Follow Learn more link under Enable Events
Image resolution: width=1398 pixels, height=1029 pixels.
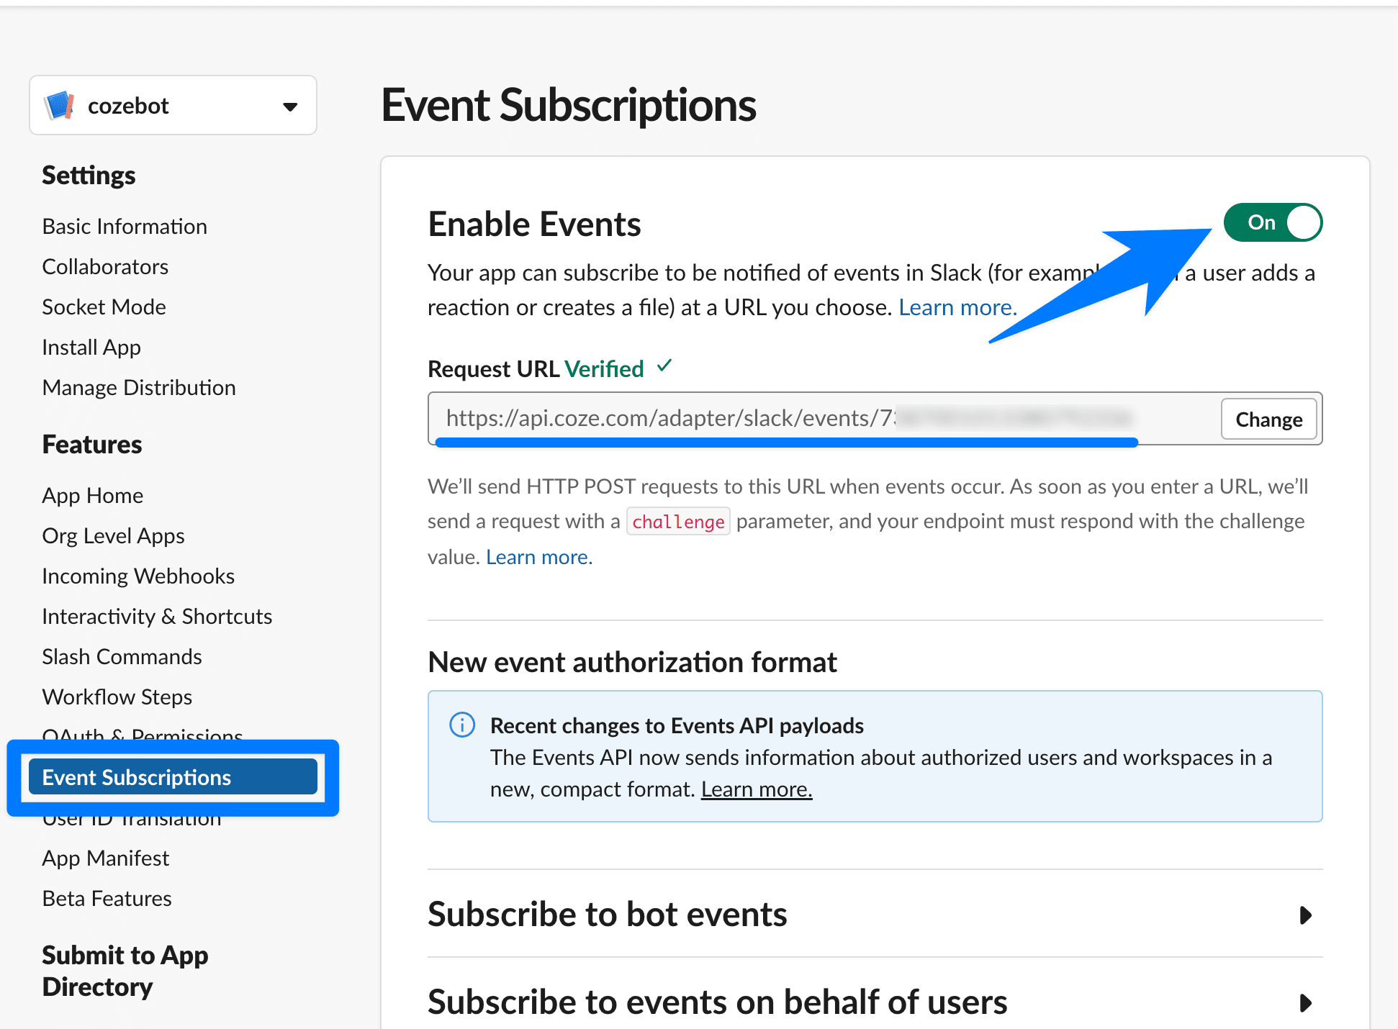tap(957, 308)
